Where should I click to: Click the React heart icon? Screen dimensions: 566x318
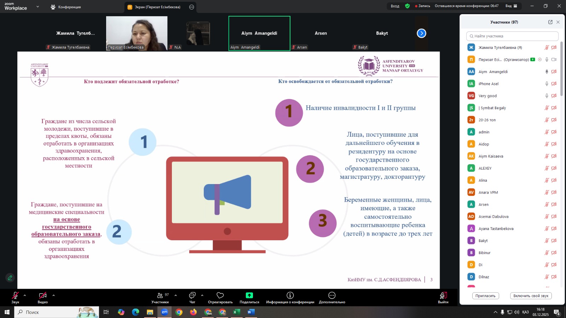(x=220, y=295)
